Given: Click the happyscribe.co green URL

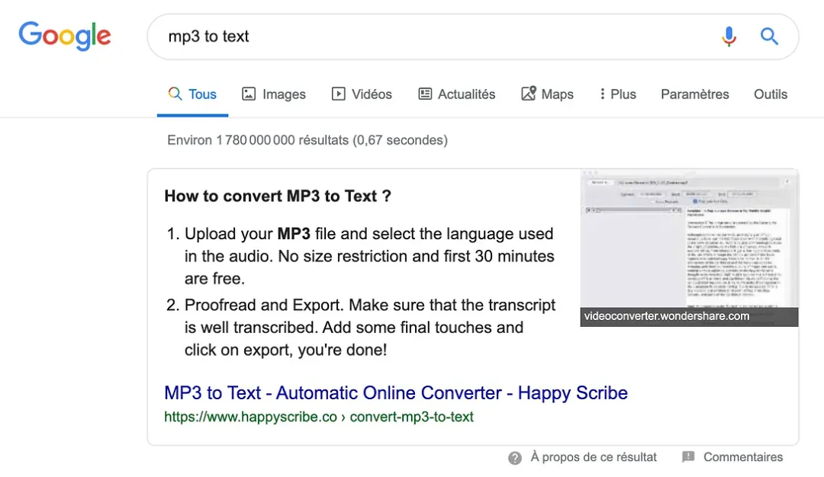Looking at the screenshot, I should (318, 417).
